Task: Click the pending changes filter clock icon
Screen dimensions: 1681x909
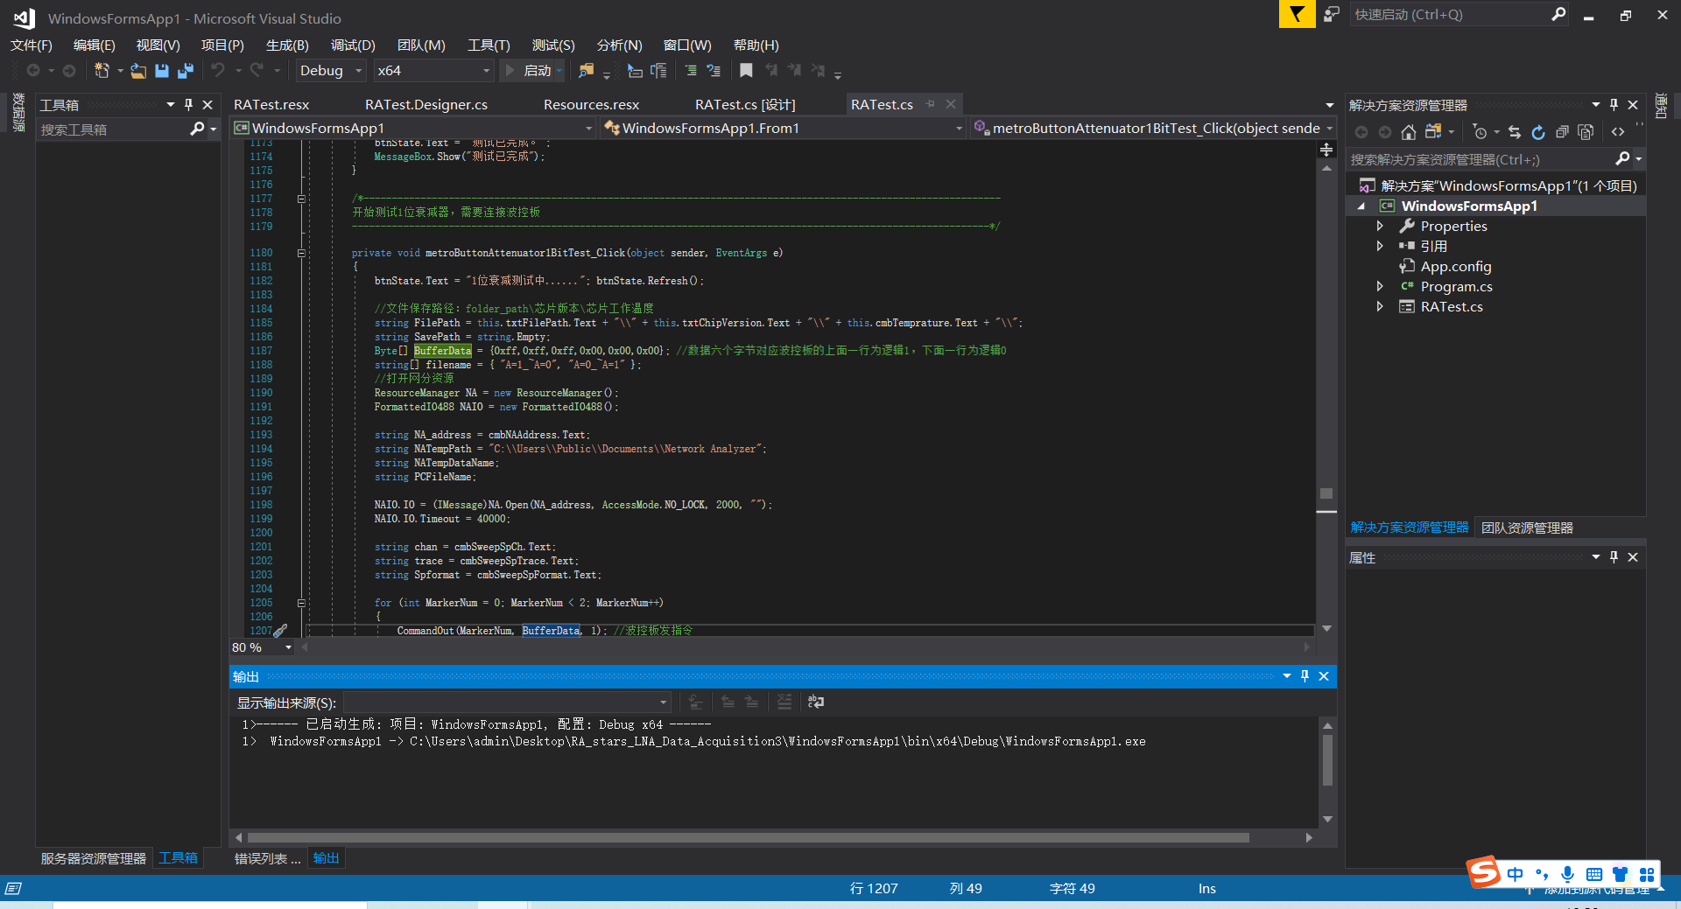Action: (1480, 132)
